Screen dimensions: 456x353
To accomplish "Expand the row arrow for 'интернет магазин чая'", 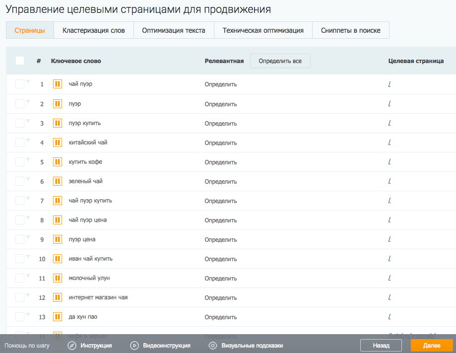I will point(28,295).
